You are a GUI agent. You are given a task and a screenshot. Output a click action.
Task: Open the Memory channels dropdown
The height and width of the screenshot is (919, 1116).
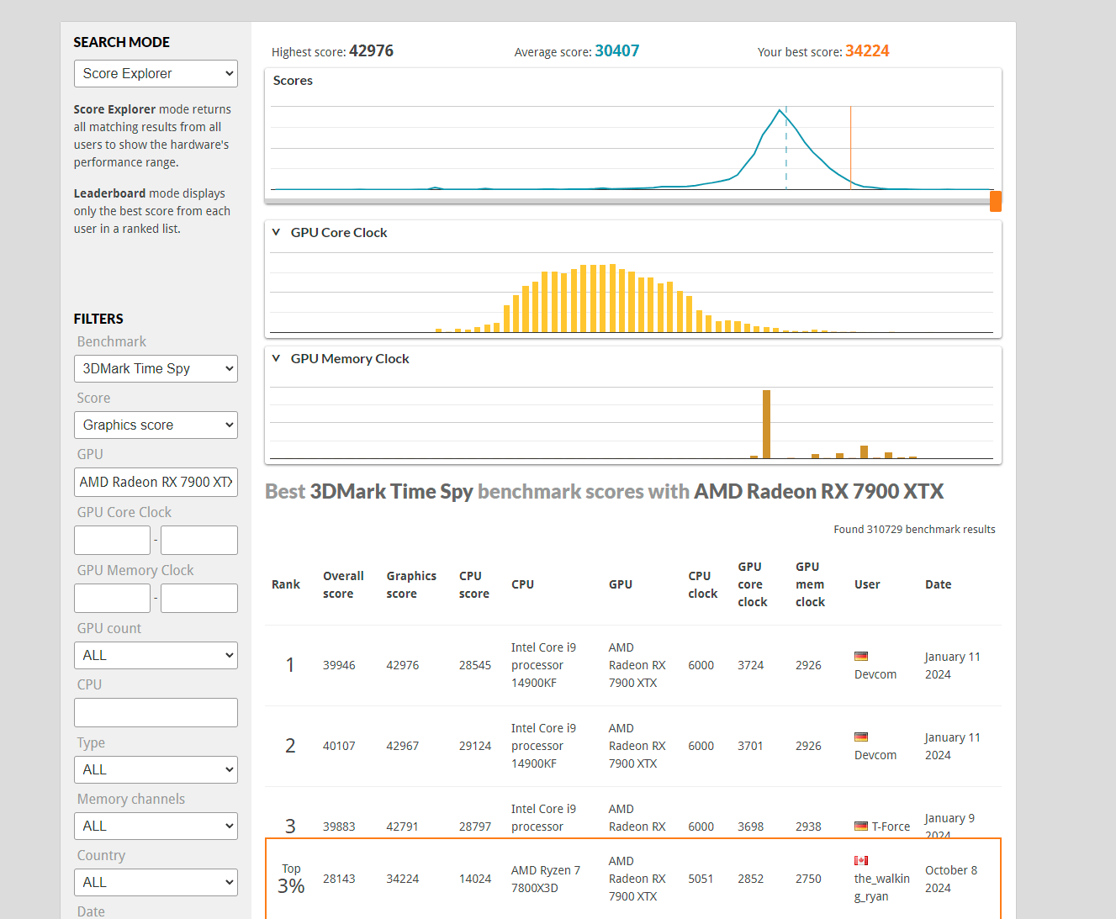[156, 827]
